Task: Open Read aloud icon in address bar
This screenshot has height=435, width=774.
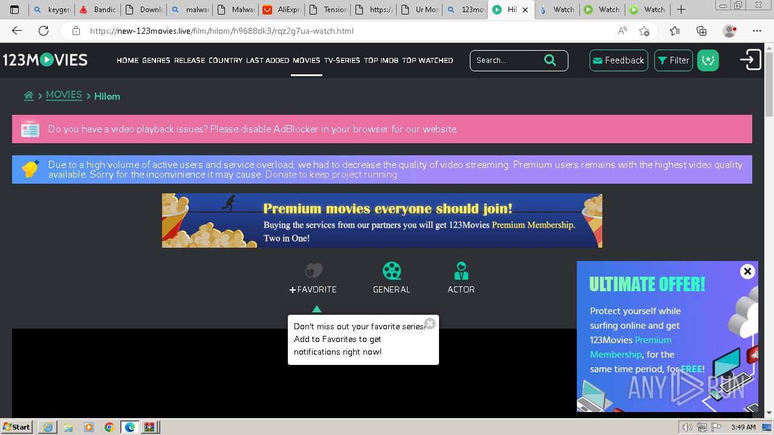Action: pos(622,31)
